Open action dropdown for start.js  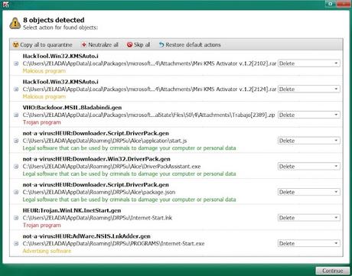(308, 141)
